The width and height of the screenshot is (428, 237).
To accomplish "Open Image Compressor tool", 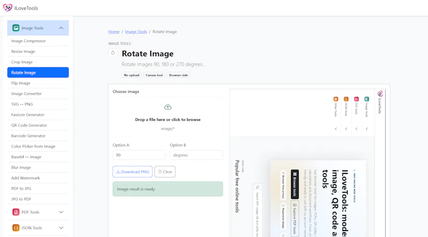I will click(38, 41).
